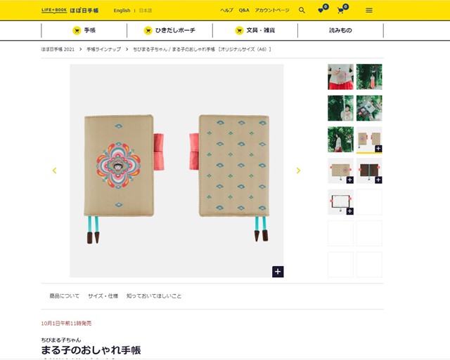Show the previous product image arrow
Image resolution: width=450 pixels, height=360 pixels.
click(x=54, y=171)
